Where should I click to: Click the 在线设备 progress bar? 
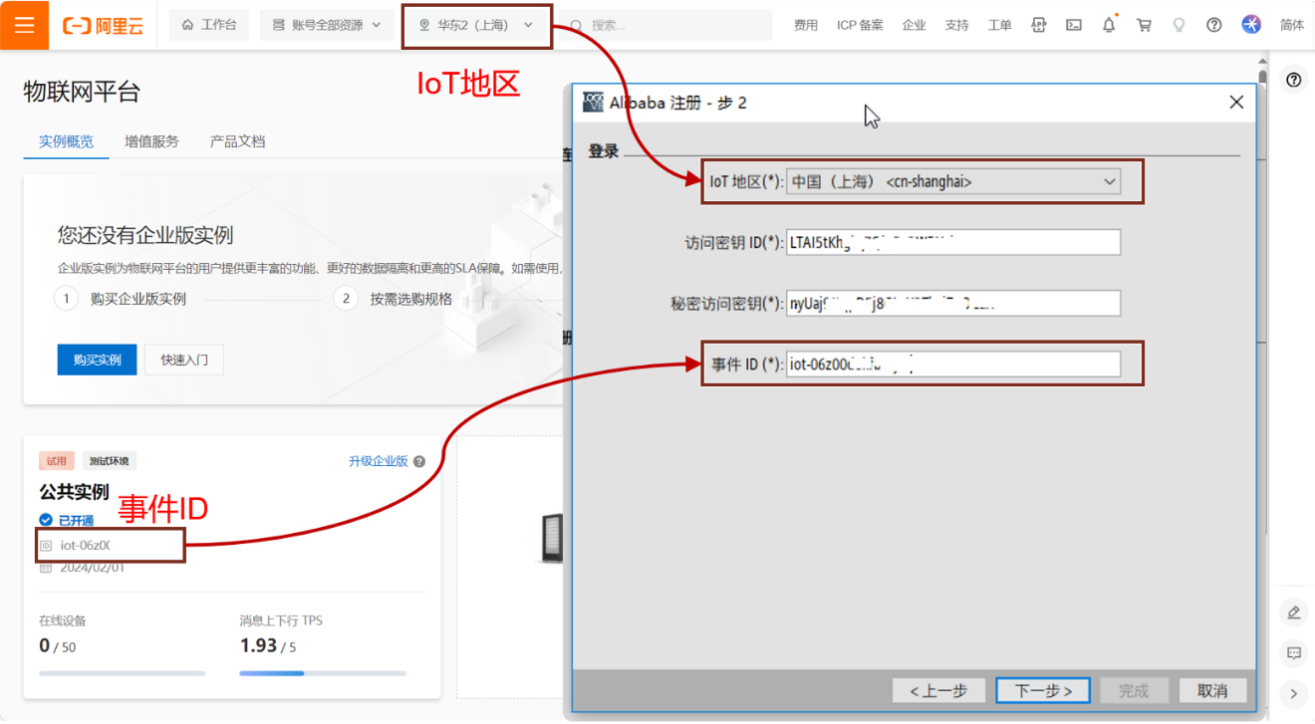[x=123, y=673]
